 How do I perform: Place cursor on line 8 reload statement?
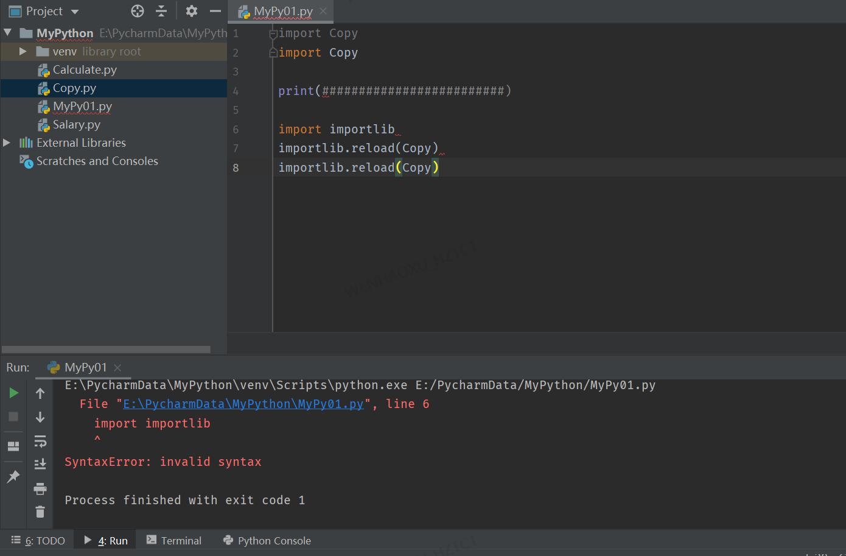(358, 167)
